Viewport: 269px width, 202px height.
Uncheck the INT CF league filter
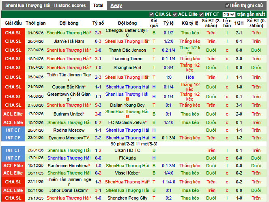(x=201, y=15)
